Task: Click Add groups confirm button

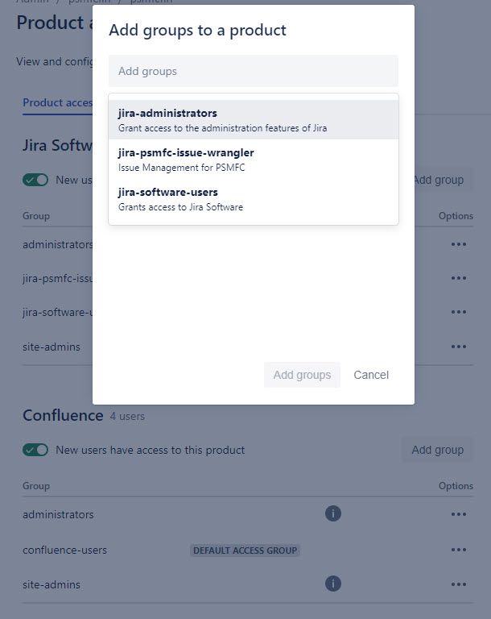Action: (x=302, y=375)
